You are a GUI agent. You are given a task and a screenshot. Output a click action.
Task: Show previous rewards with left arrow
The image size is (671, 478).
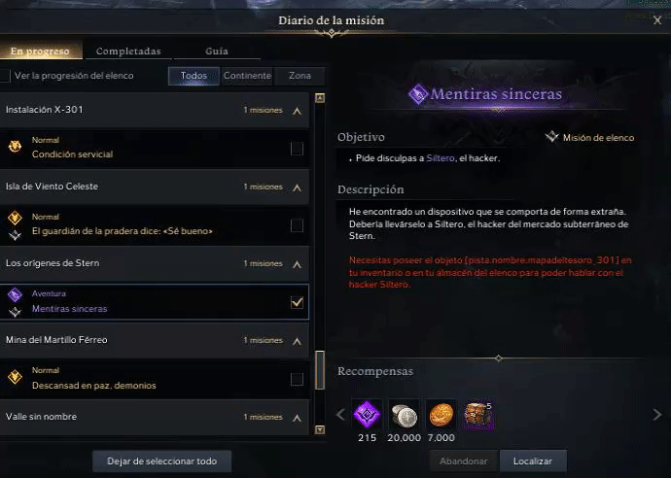click(x=340, y=414)
